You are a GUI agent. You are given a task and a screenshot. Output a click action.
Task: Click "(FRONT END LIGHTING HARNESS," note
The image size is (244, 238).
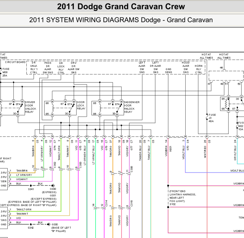(183, 193)
